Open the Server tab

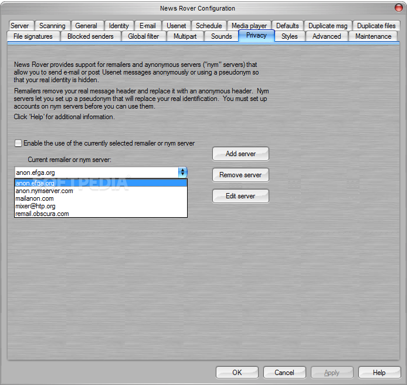point(21,26)
